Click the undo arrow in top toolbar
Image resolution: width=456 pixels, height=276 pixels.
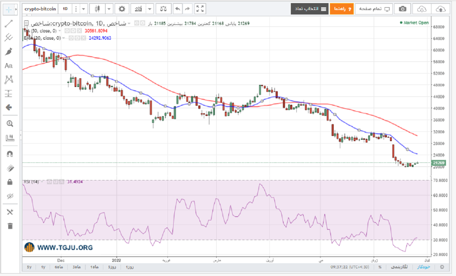178,9
